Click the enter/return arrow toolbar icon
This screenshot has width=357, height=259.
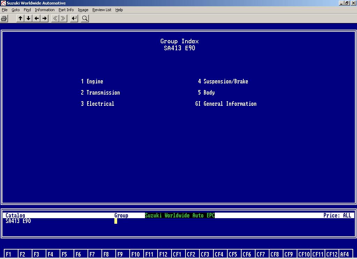pos(74,18)
